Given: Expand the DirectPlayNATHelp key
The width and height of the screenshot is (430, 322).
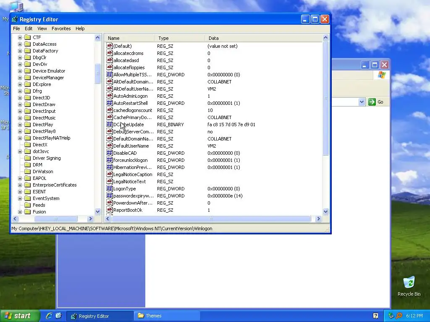Looking at the screenshot, I should pos(20,138).
